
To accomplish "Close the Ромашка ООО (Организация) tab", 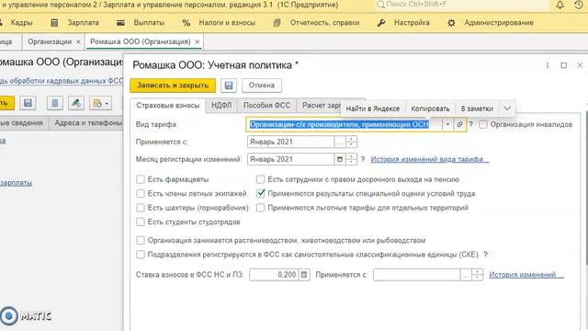I will coord(197,42).
